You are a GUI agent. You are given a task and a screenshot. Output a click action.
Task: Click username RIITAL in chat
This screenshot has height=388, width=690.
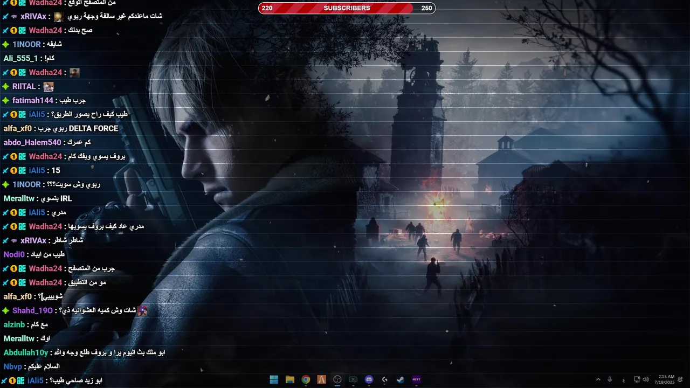24,86
